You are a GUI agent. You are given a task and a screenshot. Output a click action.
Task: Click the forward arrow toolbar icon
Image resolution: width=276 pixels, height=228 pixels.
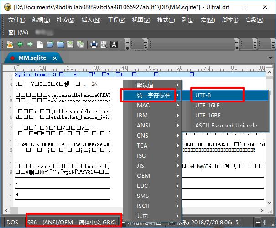pos(30,44)
